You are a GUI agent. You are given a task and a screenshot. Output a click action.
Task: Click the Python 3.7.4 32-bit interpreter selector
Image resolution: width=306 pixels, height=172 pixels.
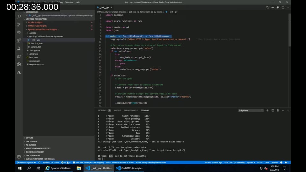pos(51,162)
